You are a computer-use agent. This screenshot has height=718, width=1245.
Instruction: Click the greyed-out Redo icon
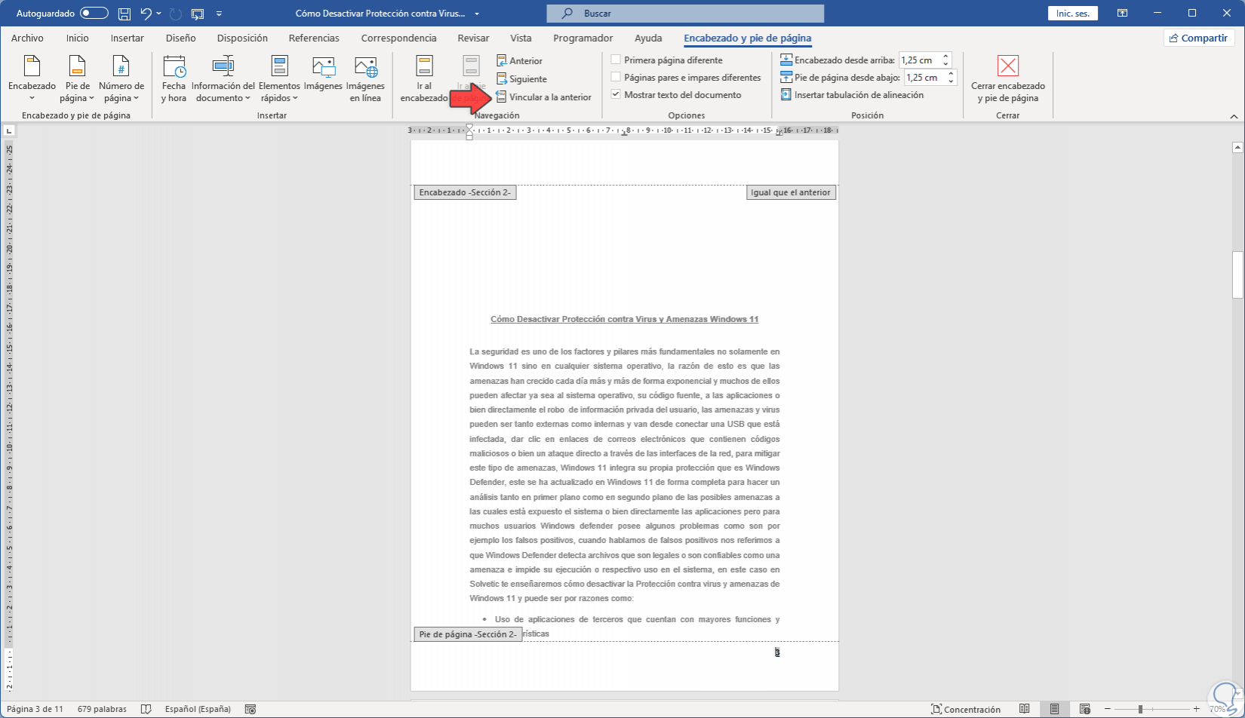pyautogui.click(x=176, y=14)
